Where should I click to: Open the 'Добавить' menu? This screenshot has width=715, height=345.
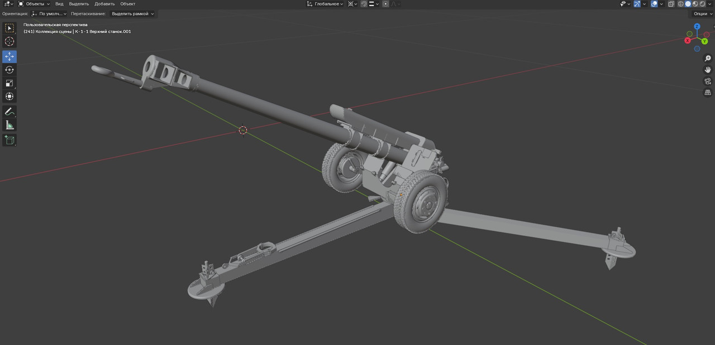click(x=104, y=4)
